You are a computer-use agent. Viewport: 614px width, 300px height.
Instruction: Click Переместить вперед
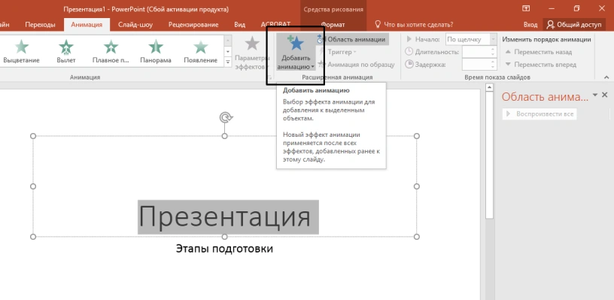(x=541, y=65)
